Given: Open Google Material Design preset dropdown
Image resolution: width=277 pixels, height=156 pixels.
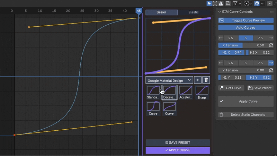Looking at the screenshot, I should (169, 80).
